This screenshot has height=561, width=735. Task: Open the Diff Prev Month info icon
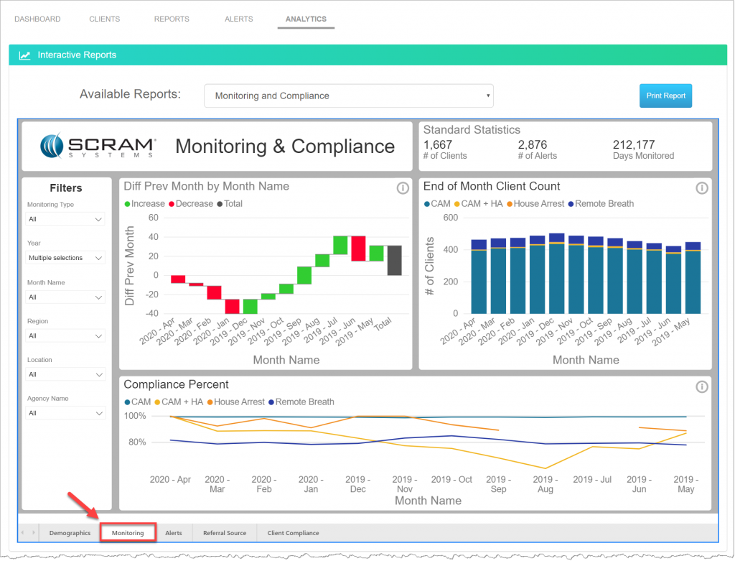(x=403, y=188)
